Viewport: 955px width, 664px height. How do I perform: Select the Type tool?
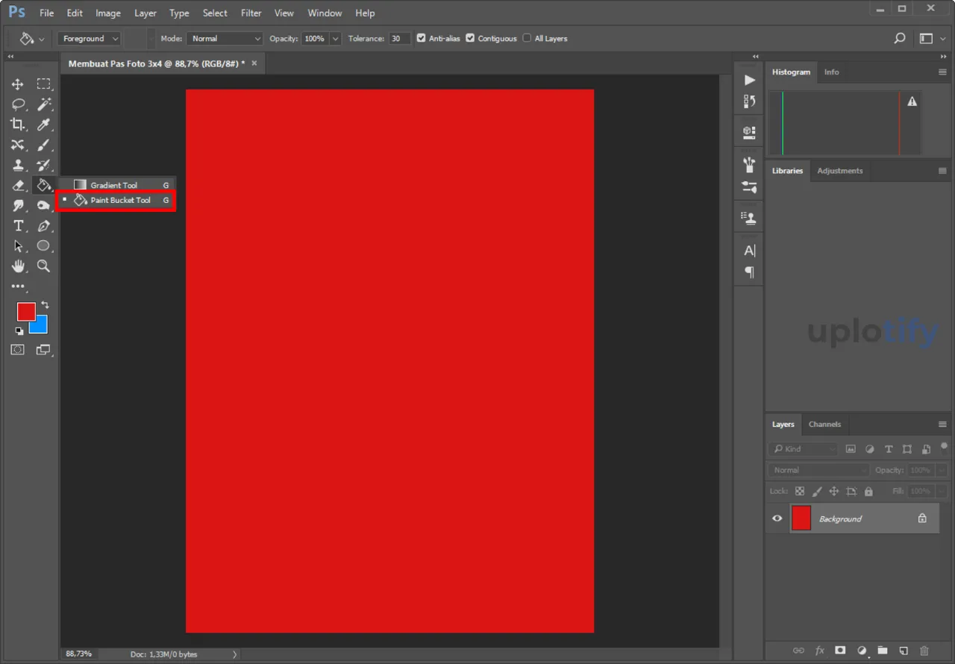pos(18,225)
